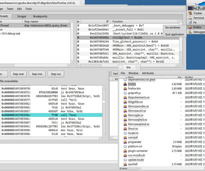Image resolution: width=205 pixels, height=171 pixels.
Task: Click the Step into button
Action: (37, 74)
